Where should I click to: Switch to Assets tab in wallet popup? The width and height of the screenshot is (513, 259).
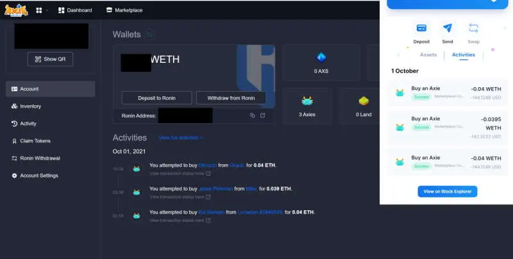428,54
